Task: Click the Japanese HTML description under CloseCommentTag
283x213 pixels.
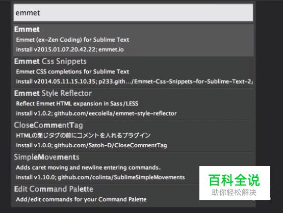Action: click(x=83, y=136)
